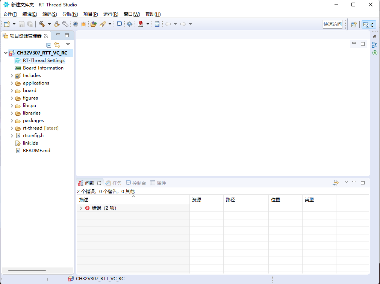The height and width of the screenshot is (284, 380).
Task: Click Collapse All in the project explorer
Action: click(49, 45)
